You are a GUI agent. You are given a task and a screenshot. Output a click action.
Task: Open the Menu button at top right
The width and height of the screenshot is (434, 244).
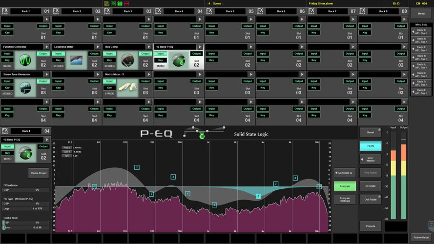coord(421,13)
